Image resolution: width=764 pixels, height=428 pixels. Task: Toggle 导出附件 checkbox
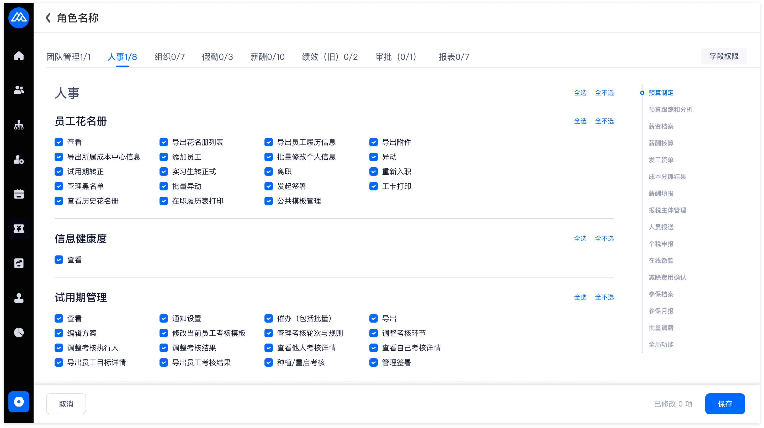[x=374, y=142]
